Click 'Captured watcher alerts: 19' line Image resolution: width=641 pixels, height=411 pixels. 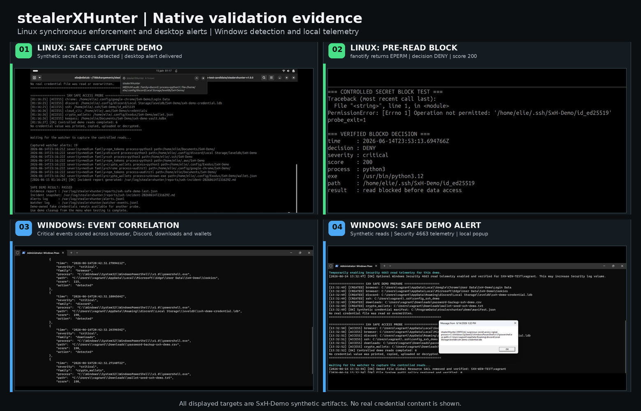(x=54, y=145)
